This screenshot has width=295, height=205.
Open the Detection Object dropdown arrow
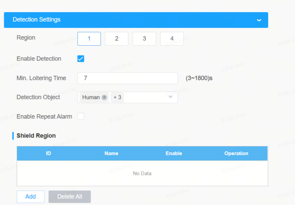171,97
